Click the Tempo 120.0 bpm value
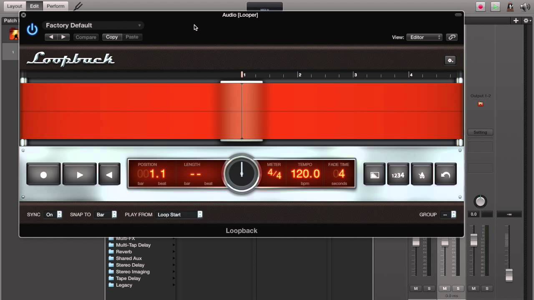 305,174
